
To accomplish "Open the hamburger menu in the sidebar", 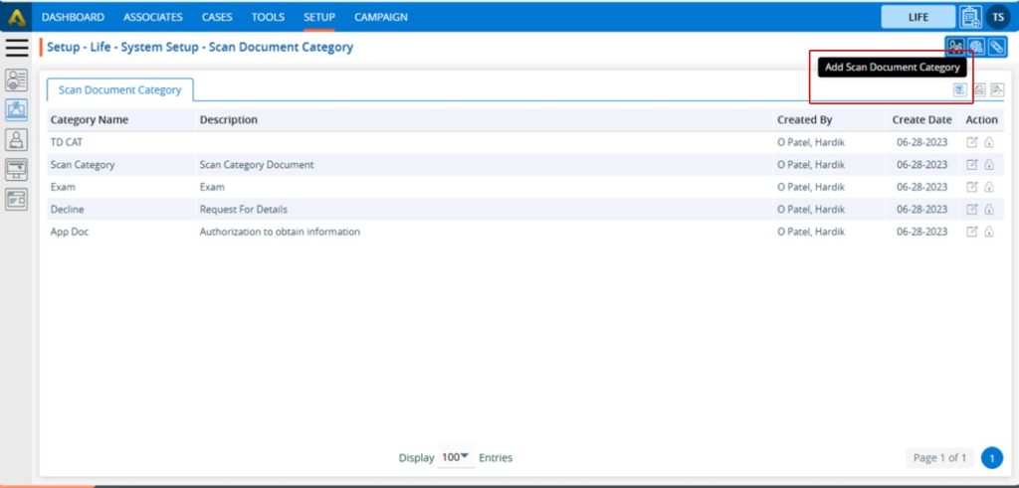I will tap(17, 47).
